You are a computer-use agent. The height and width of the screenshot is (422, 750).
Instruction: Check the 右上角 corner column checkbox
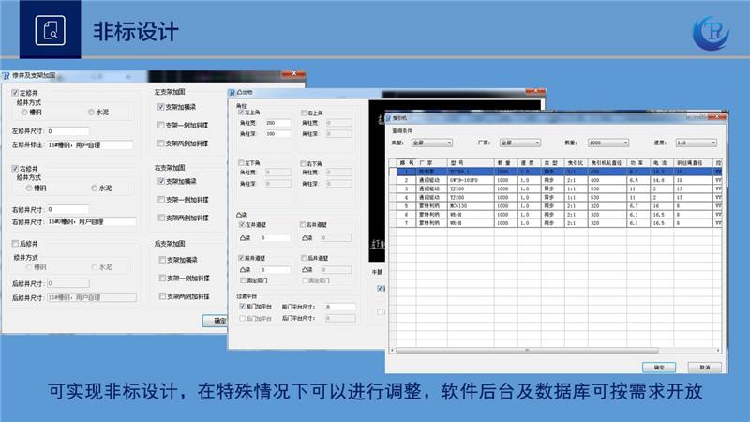(x=304, y=113)
